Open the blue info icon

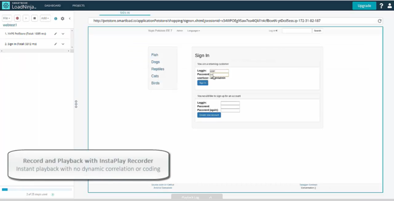(56, 18)
